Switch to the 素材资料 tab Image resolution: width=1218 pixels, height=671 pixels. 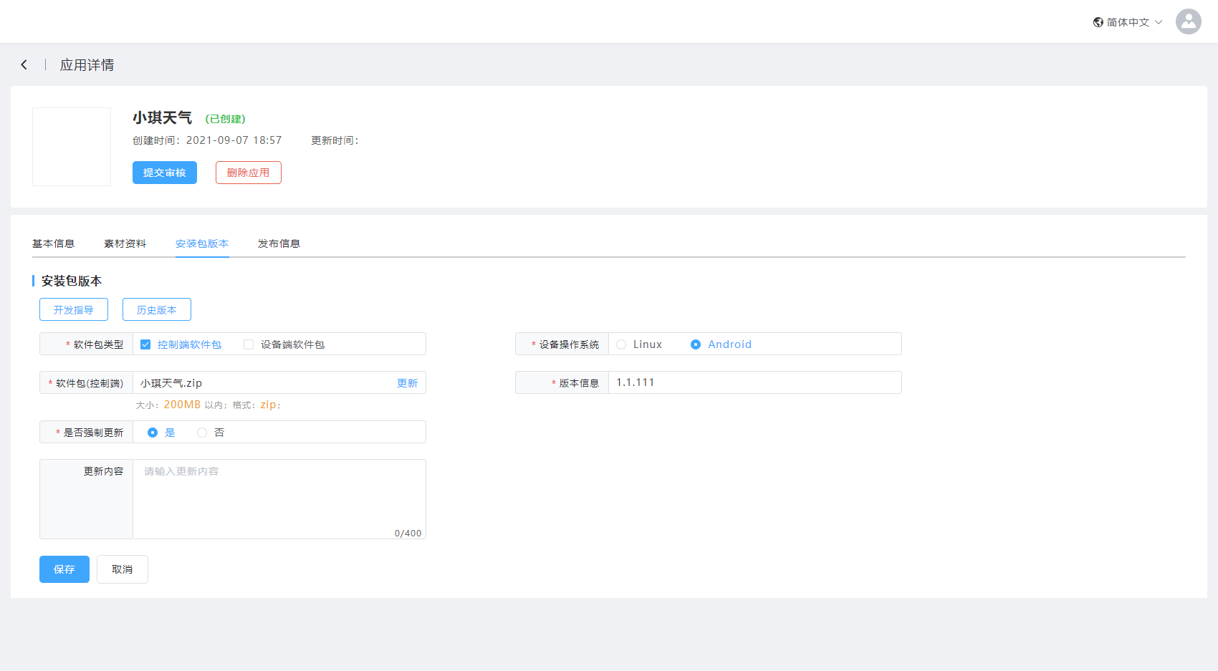pyautogui.click(x=125, y=243)
